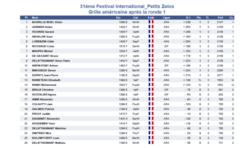Click the player name VICHARD Gerard
The image size is (248, 148).
tap(43, 32)
